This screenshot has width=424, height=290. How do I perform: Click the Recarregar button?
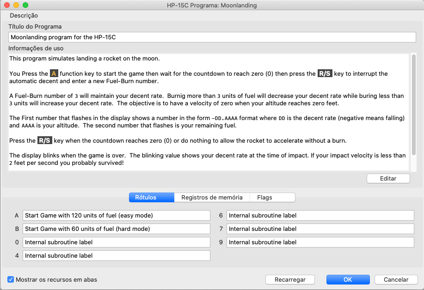pos(290,279)
